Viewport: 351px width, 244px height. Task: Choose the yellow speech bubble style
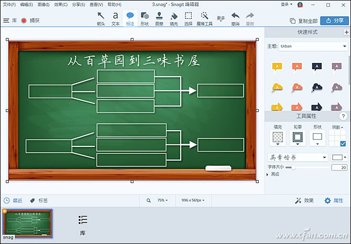pos(277,67)
